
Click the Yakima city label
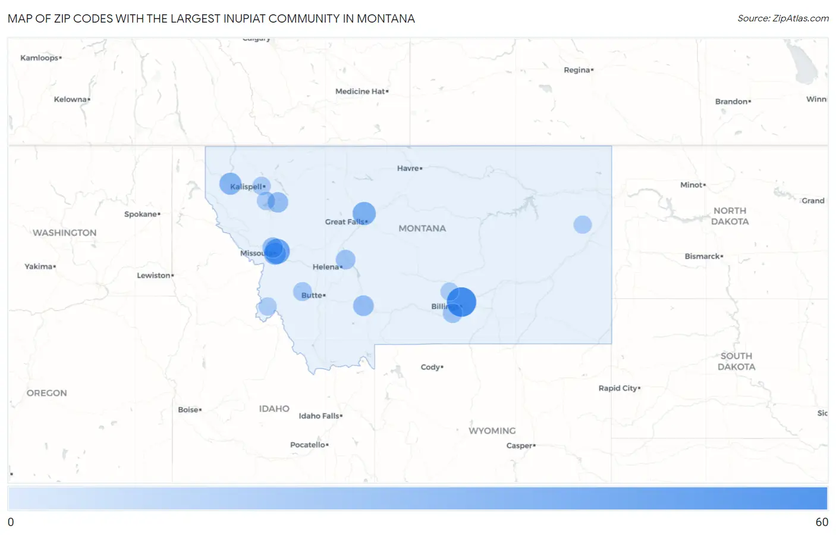(40, 267)
